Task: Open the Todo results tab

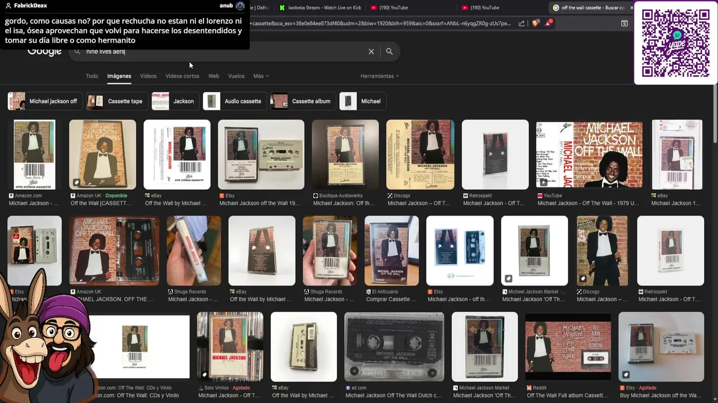Action: (92, 76)
